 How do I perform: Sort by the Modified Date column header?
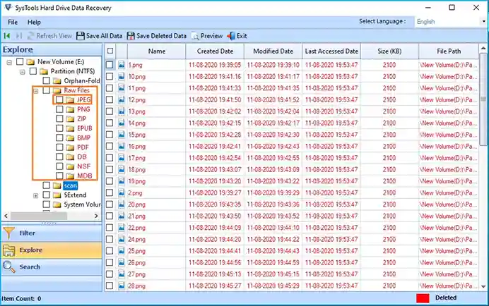[273, 51]
